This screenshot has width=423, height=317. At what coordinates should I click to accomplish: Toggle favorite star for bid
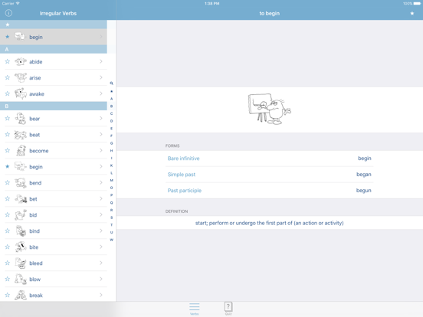click(x=8, y=215)
